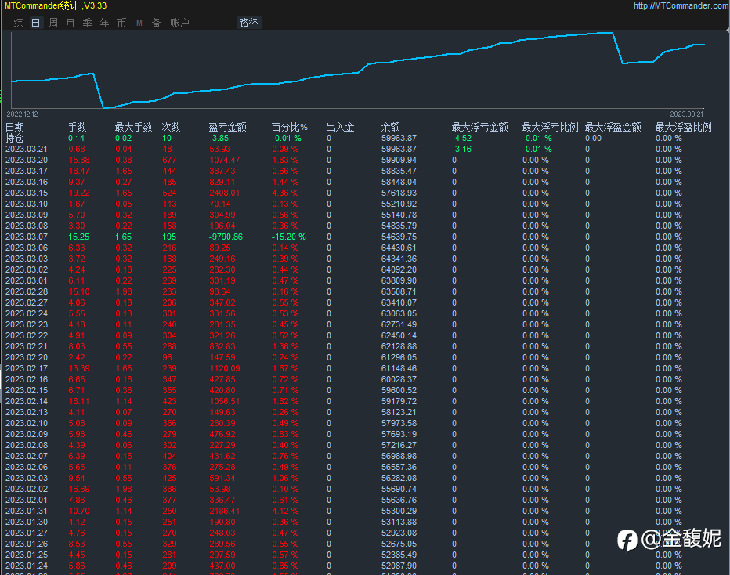Click the 次数 column header

(171, 127)
